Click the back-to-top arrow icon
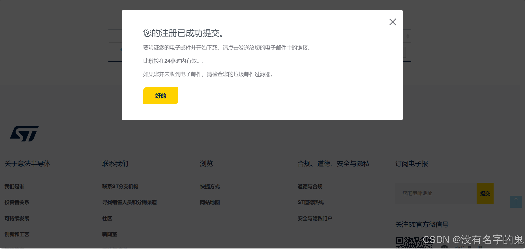Viewport: 525px width, 249px height. [x=516, y=201]
